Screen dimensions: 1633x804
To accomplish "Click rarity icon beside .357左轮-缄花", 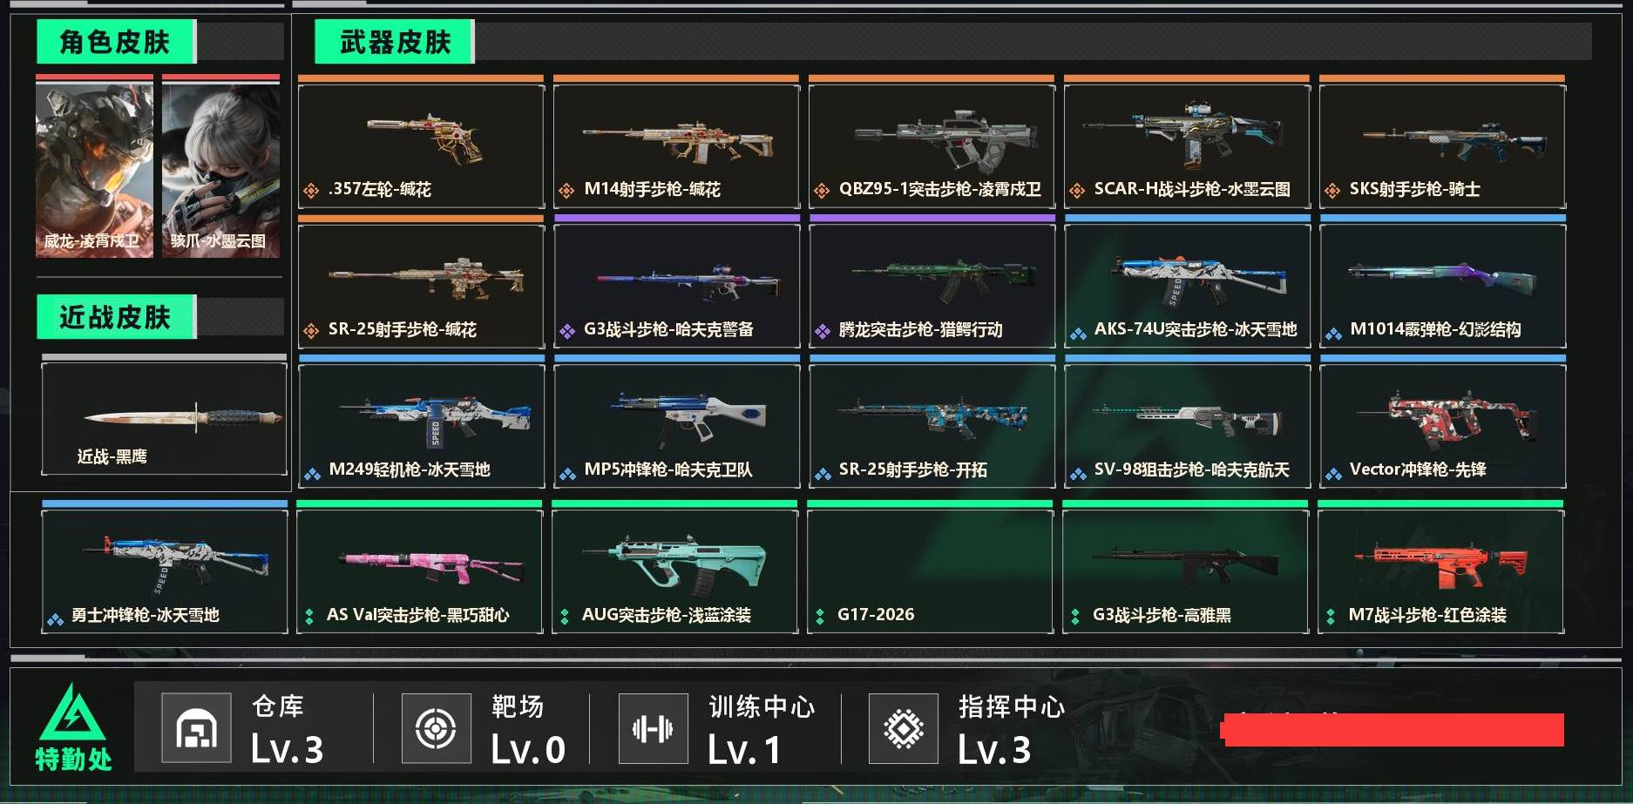I will point(311,190).
